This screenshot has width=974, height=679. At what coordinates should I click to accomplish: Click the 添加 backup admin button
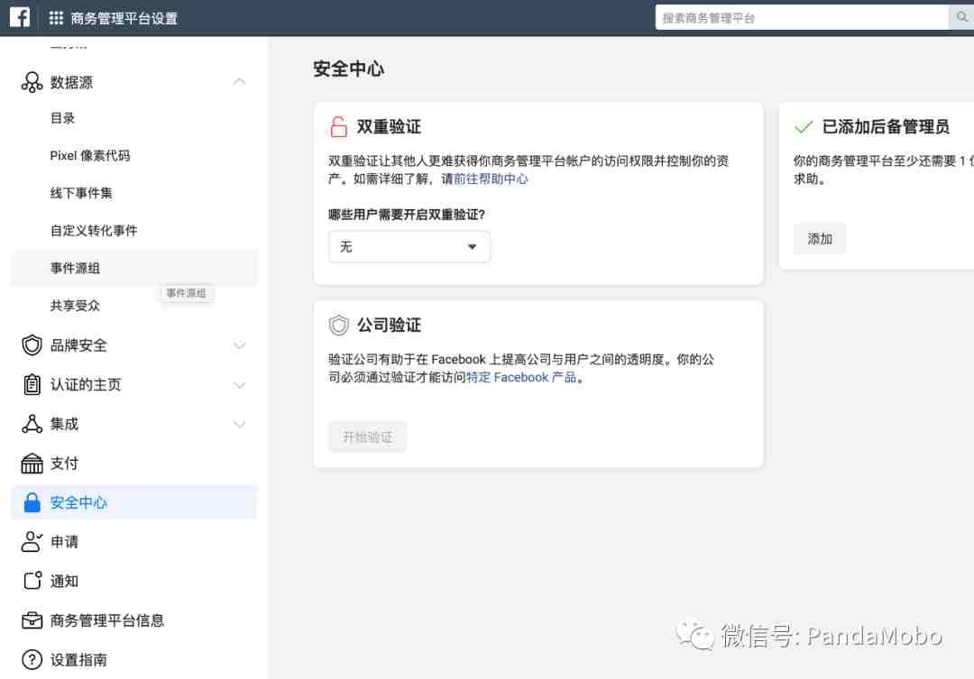click(819, 239)
